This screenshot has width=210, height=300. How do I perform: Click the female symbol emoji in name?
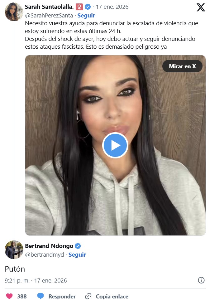[79, 7]
